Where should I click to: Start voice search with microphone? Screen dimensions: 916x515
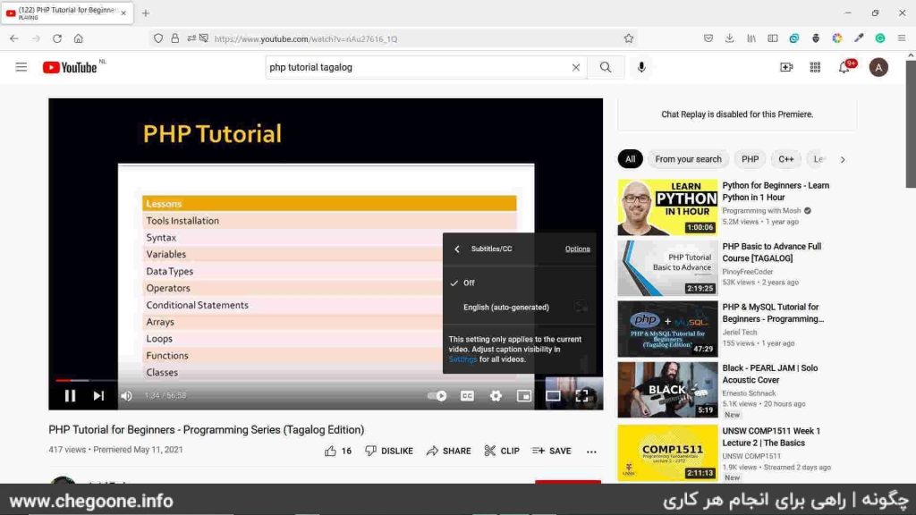point(640,67)
